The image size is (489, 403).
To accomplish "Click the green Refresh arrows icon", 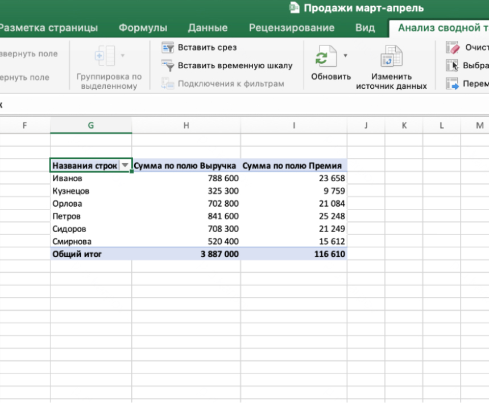I will tap(326, 56).
